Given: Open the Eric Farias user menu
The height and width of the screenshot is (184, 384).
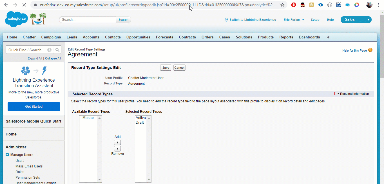Looking at the screenshot, I should pos(294,20).
